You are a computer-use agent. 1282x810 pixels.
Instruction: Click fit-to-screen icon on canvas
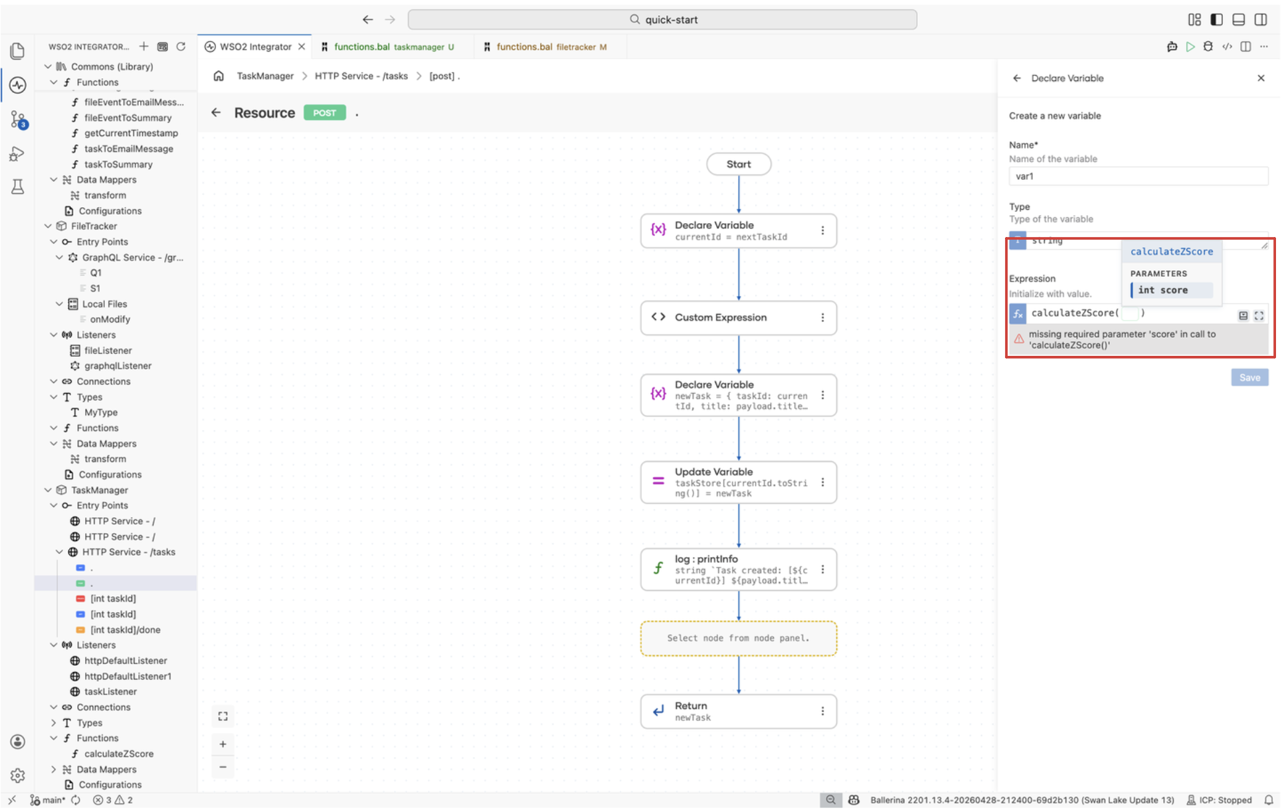tap(223, 716)
